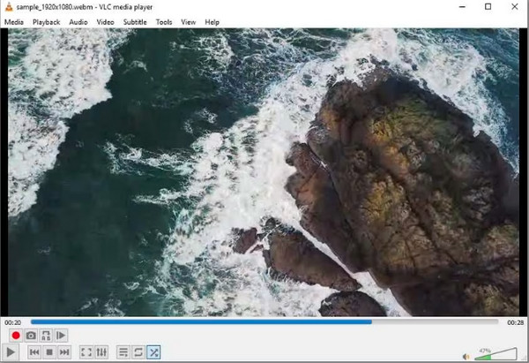Close the VLC media player window
The image size is (529, 363).
click(515, 7)
